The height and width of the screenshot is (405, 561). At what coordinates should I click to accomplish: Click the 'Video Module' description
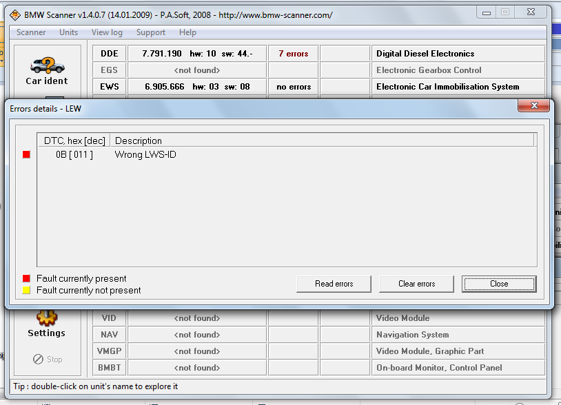click(403, 318)
